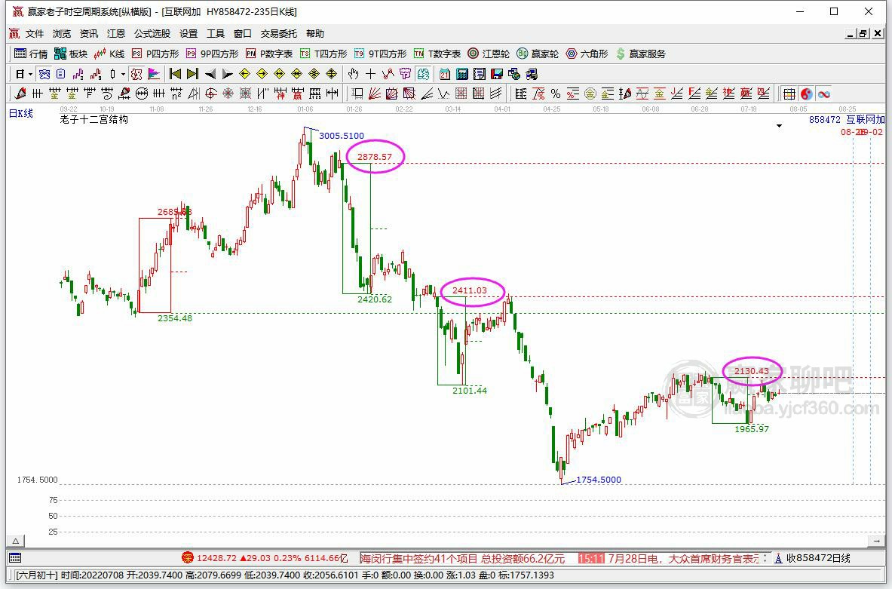Toggle the yin-yang tai chi icon
The height and width of the screenshot is (589, 892).
(x=806, y=94)
